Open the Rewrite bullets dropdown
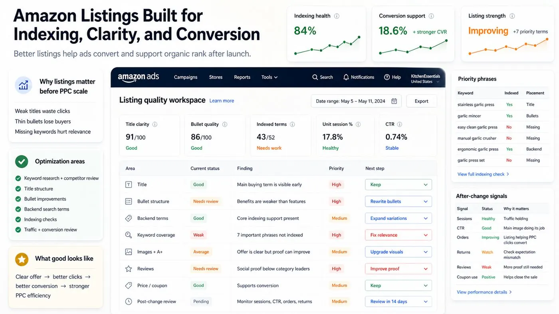Image resolution: width=559 pixels, height=314 pixels. click(x=398, y=202)
